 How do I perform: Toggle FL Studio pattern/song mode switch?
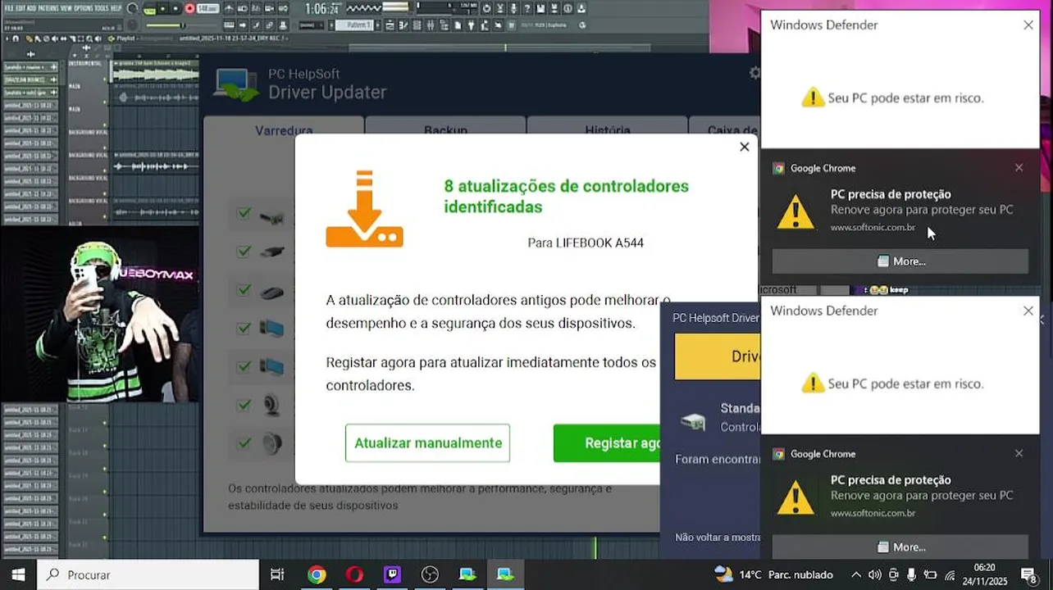[x=149, y=9]
